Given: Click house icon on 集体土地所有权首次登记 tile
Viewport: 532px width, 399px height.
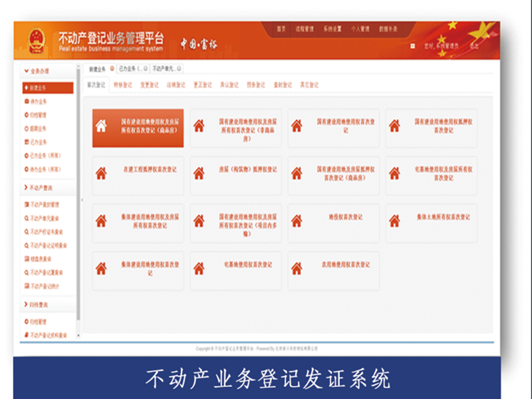Looking at the screenshot, I should 394,221.
